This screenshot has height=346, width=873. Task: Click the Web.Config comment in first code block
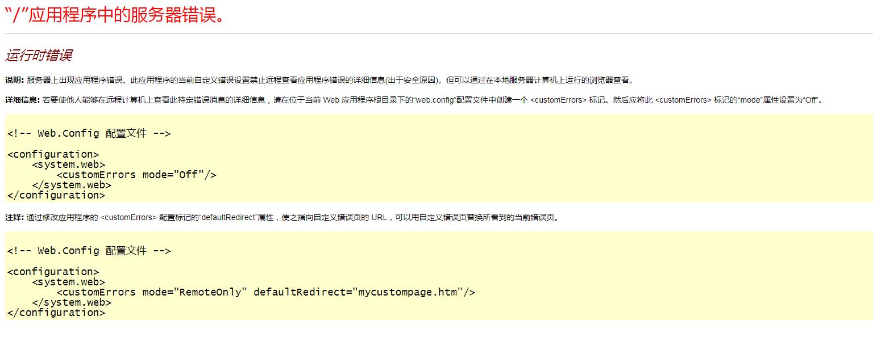(x=89, y=134)
